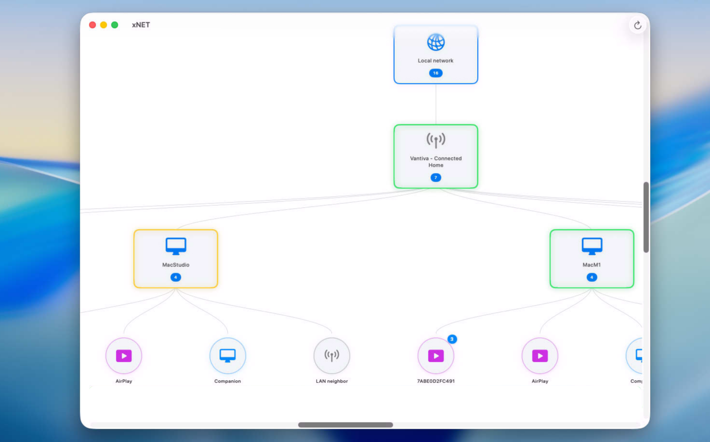This screenshot has height=442, width=710.
Task: Expand the Local network count badge 16
Action: [x=436, y=73]
